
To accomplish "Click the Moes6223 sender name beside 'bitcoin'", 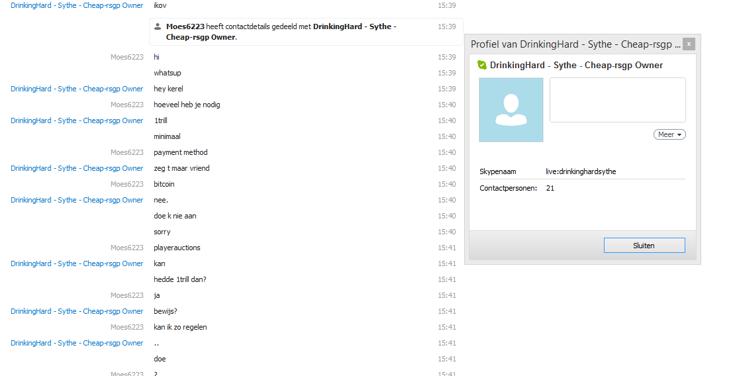I will point(127,184).
